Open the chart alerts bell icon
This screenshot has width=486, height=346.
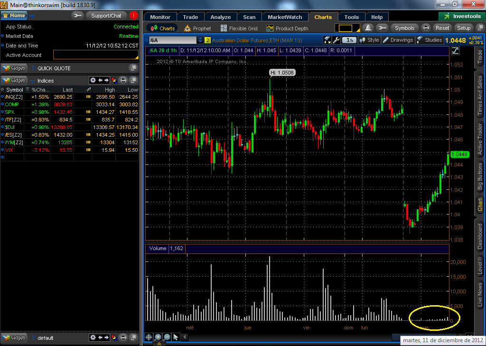coord(368,28)
